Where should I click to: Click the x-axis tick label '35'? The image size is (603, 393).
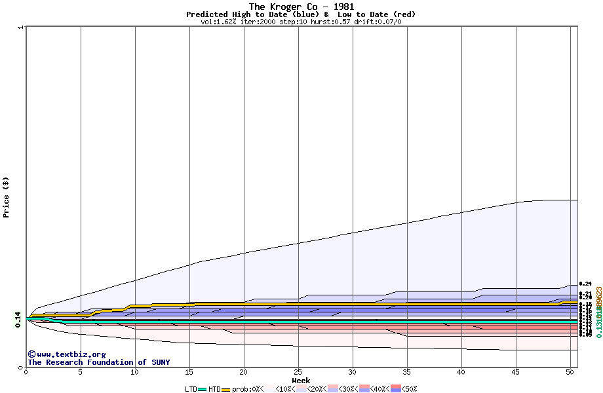pos(406,372)
